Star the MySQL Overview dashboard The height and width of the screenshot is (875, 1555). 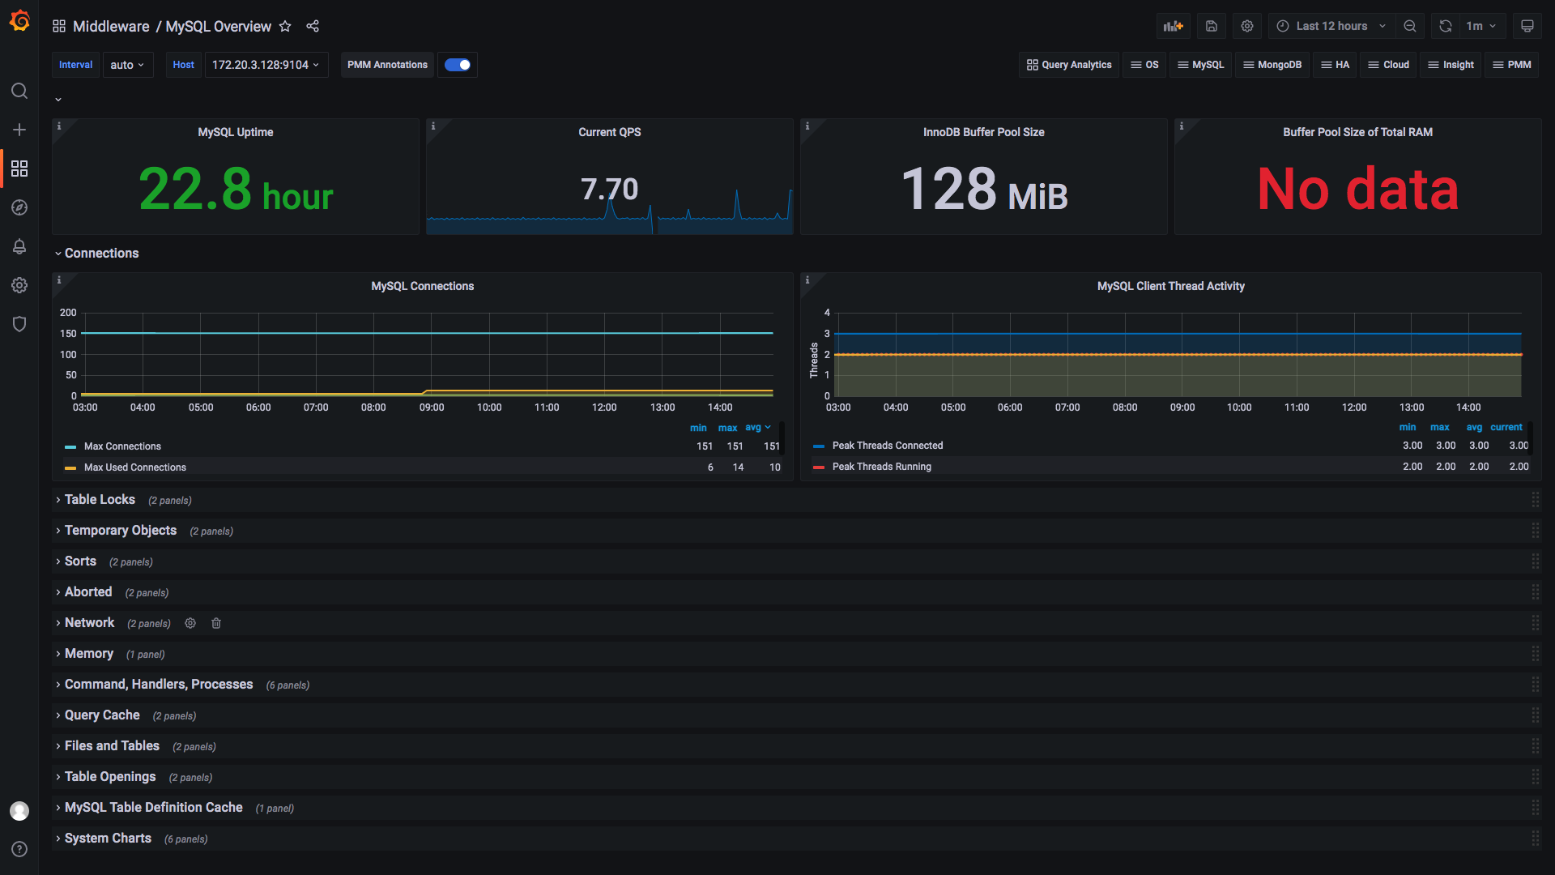[285, 26]
